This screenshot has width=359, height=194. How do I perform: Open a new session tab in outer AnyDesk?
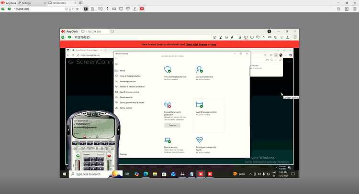[81, 3]
